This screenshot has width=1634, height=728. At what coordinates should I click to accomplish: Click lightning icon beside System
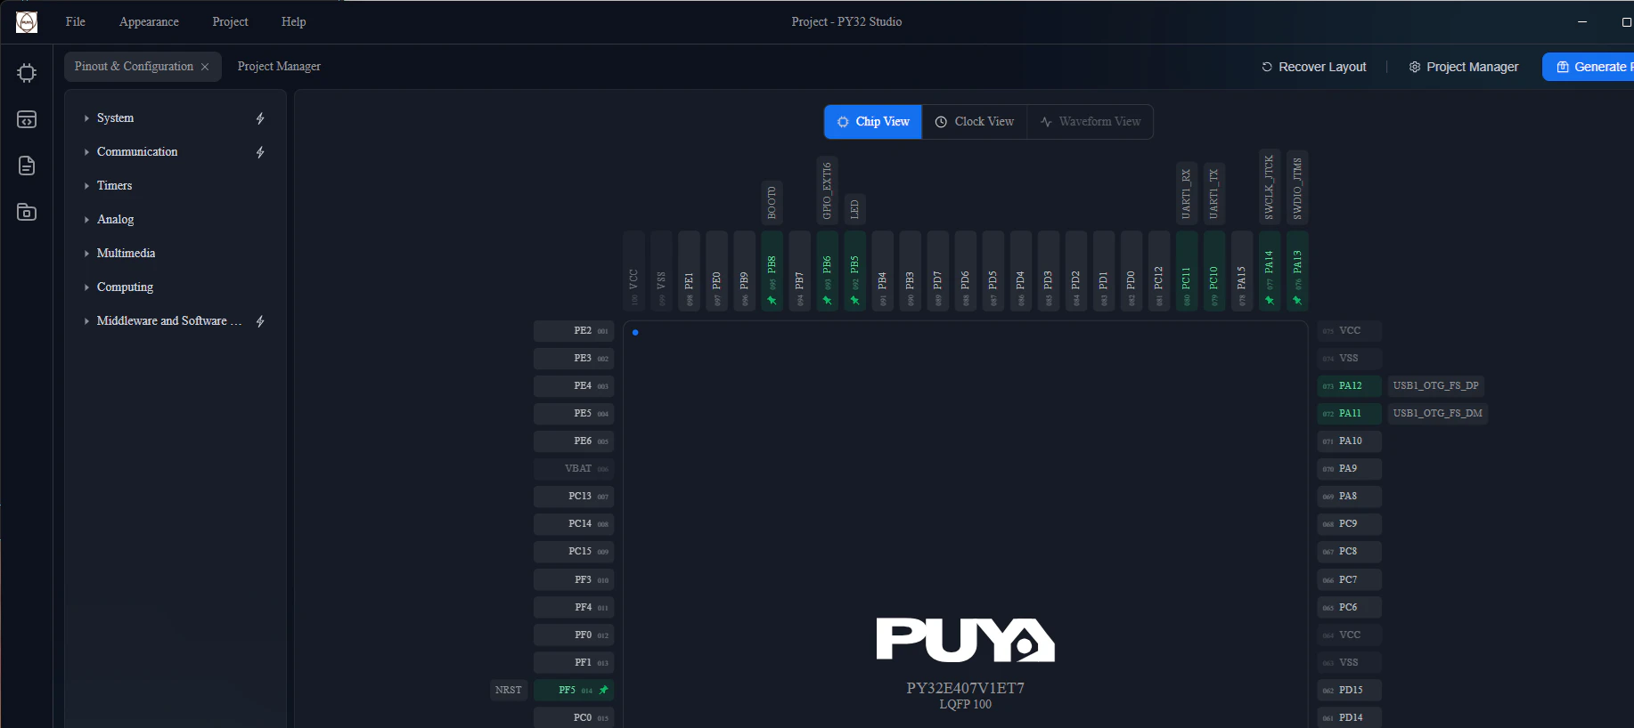point(260,118)
